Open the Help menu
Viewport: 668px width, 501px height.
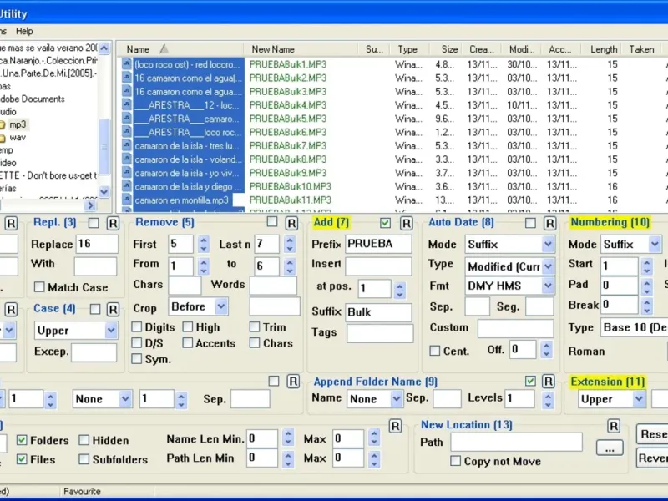coord(24,31)
